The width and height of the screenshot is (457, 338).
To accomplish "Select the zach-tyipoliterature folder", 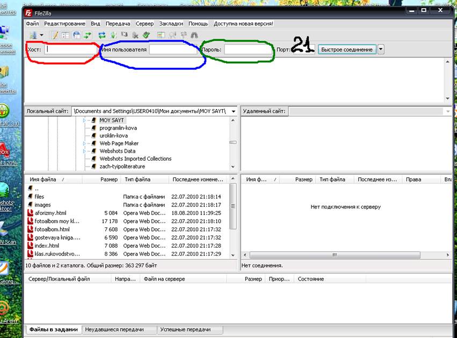I will (x=122, y=167).
